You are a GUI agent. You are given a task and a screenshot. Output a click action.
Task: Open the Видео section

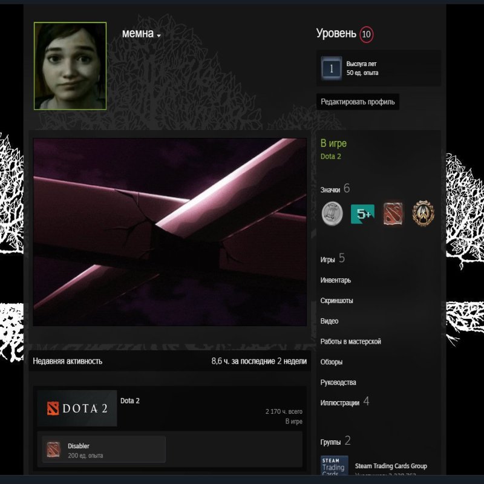(329, 321)
